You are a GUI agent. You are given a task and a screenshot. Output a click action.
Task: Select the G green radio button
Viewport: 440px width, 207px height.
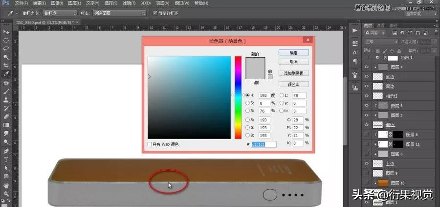pyautogui.click(x=247, y=128)
